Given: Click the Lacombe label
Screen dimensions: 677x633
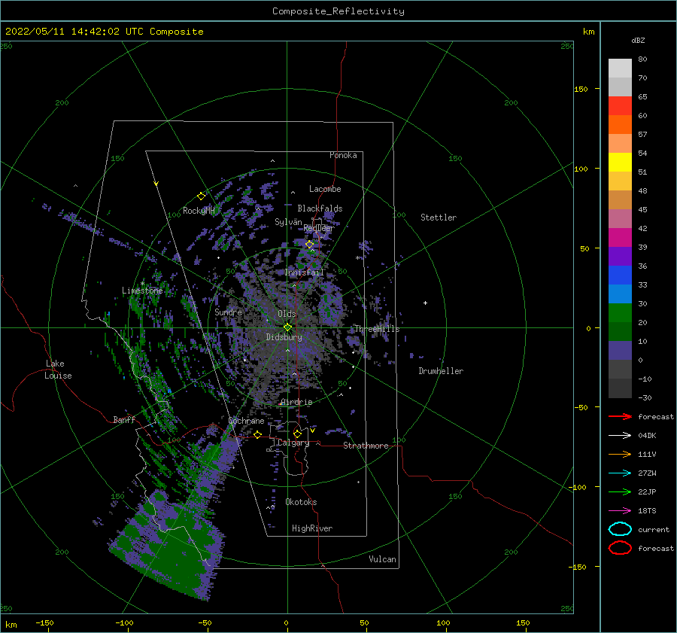Looking at the screenshot, I should tap(325, 189).
